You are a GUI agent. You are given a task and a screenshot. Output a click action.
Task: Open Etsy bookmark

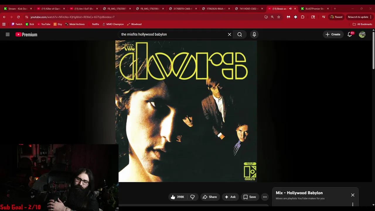[58, 24]
